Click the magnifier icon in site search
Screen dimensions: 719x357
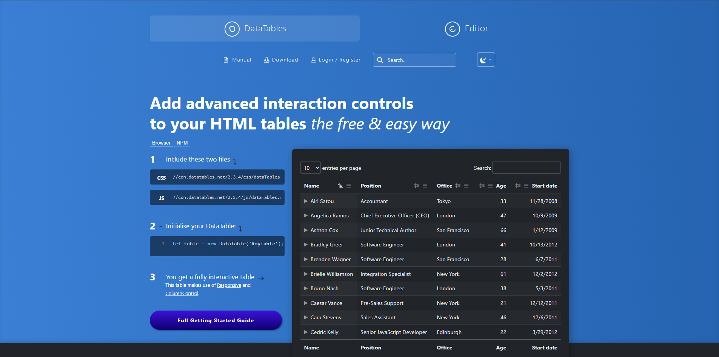380,60
